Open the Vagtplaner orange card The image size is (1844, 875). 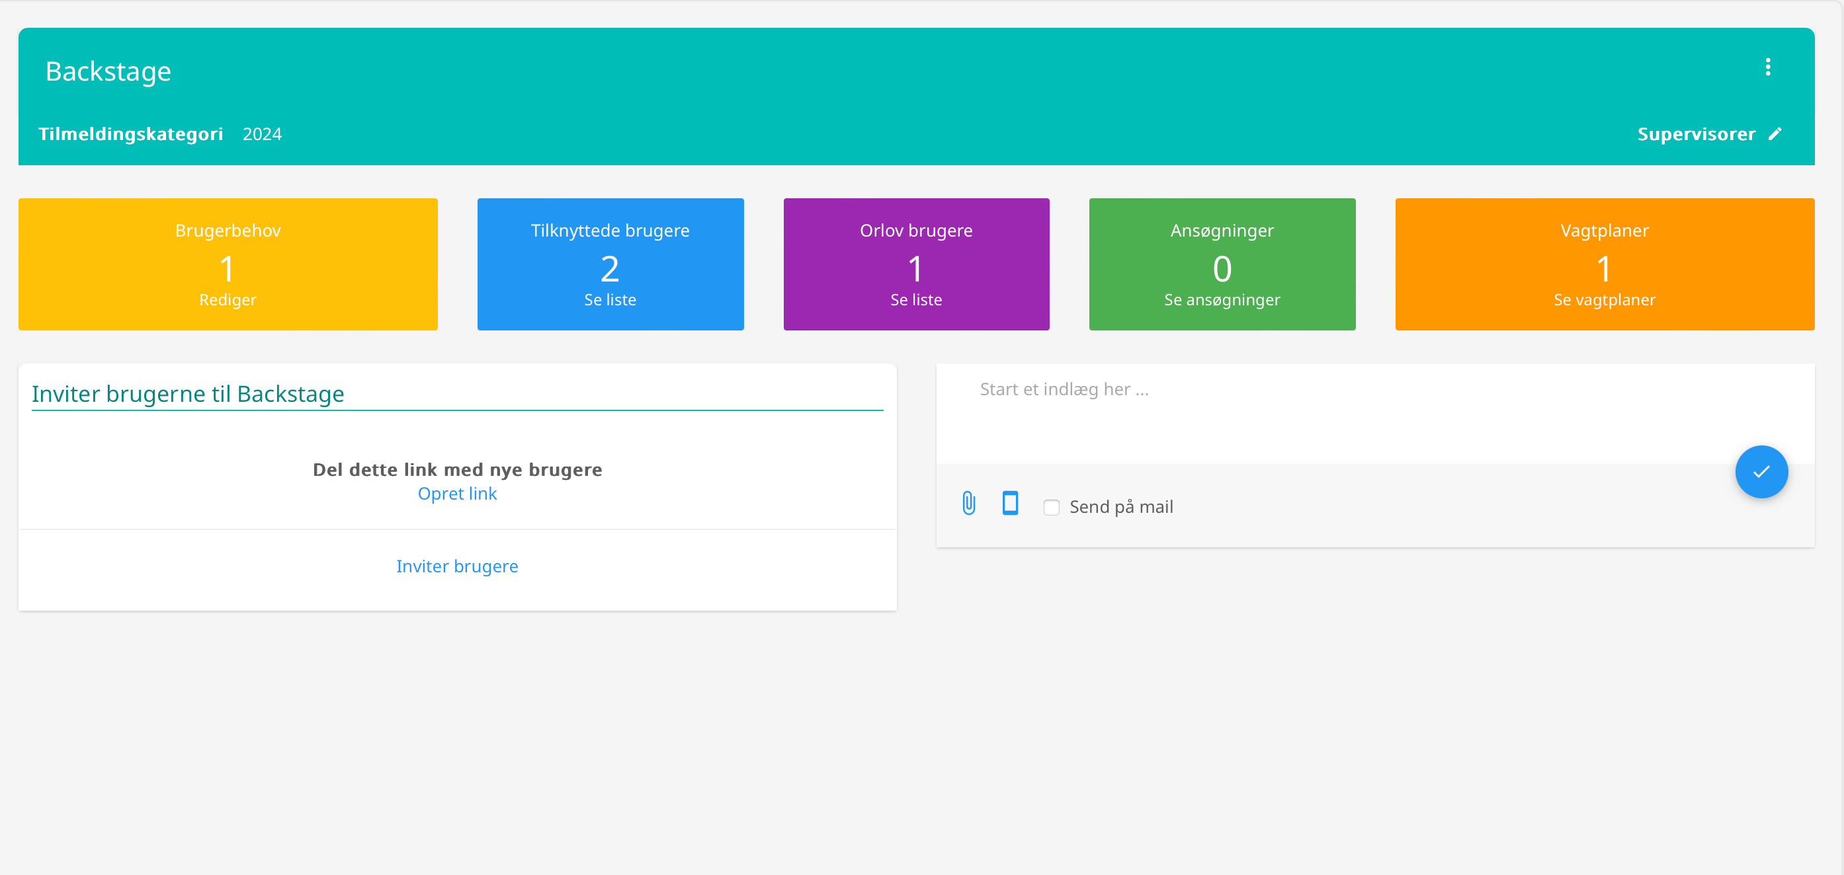(x=1604, y=264)
